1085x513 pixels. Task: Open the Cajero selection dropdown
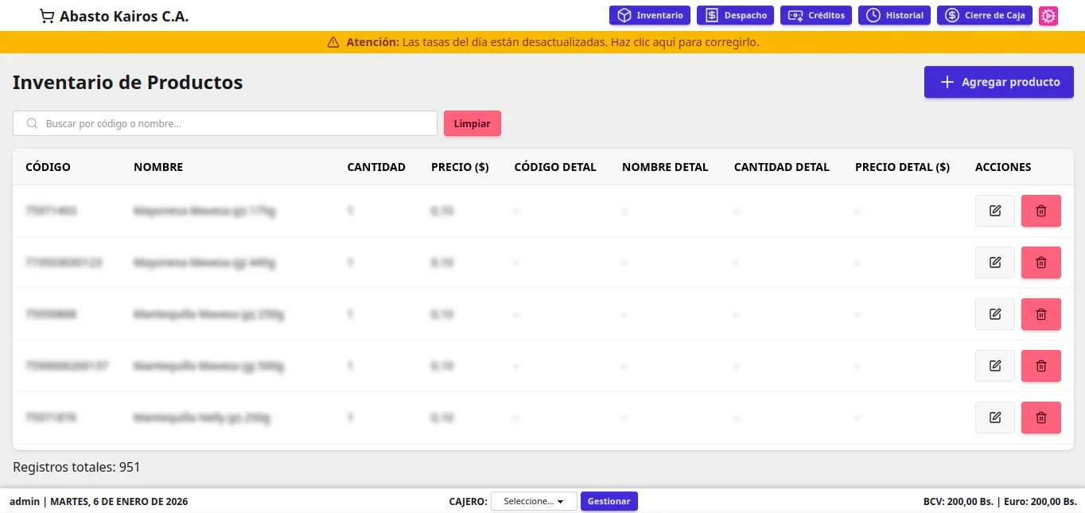(534, 501)
